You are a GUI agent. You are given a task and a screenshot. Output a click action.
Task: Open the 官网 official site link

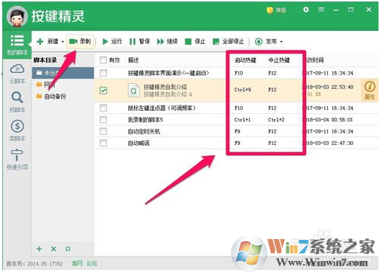click(77, 263)
